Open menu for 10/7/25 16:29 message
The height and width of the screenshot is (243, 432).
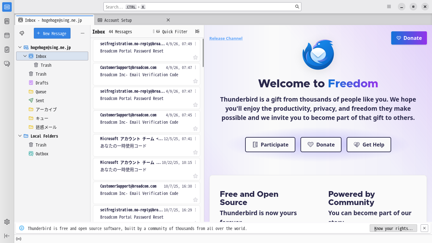[195, 210]
